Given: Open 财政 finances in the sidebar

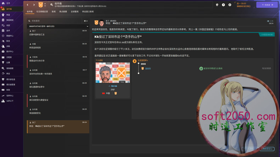Looking at the screenshot, I should 8,89.
